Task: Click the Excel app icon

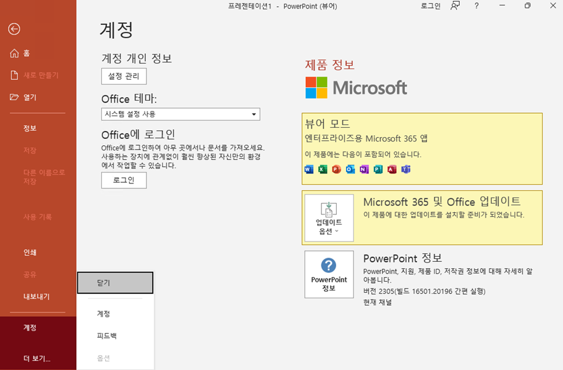Action: 323,169
